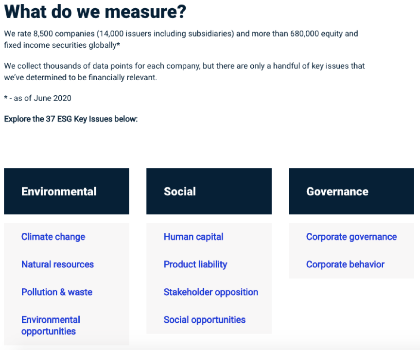Screen dimensions: 420x350
Task: Click the Human capital link
Action: pos(193,237)
